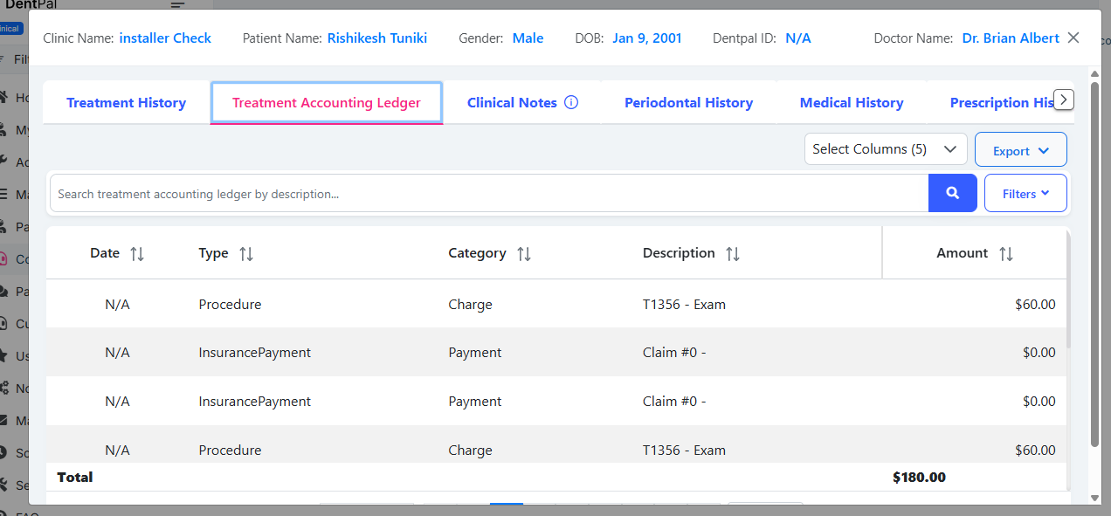
Task: Switch to the Treatment History tab
Action: (126, 103)
